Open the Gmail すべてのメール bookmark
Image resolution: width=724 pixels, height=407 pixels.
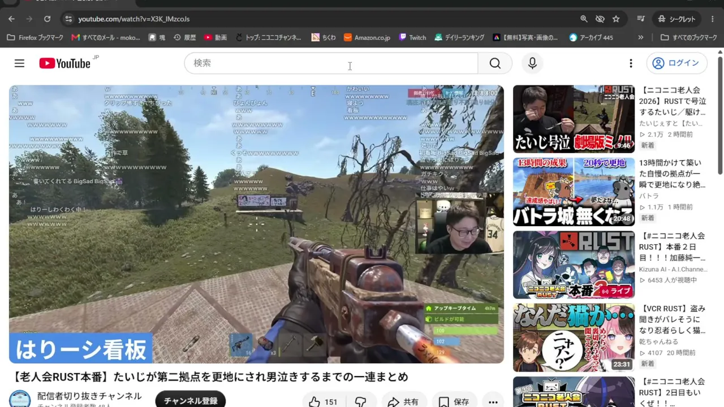[106, 37]
